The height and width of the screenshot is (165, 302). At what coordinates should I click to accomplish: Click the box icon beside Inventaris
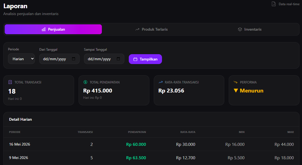pyautogui.click(x=240, y=29)
